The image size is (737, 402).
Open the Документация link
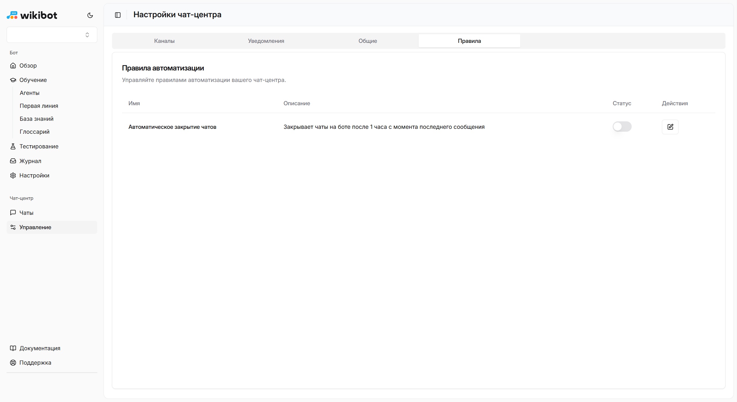click(x=40, y=348)
